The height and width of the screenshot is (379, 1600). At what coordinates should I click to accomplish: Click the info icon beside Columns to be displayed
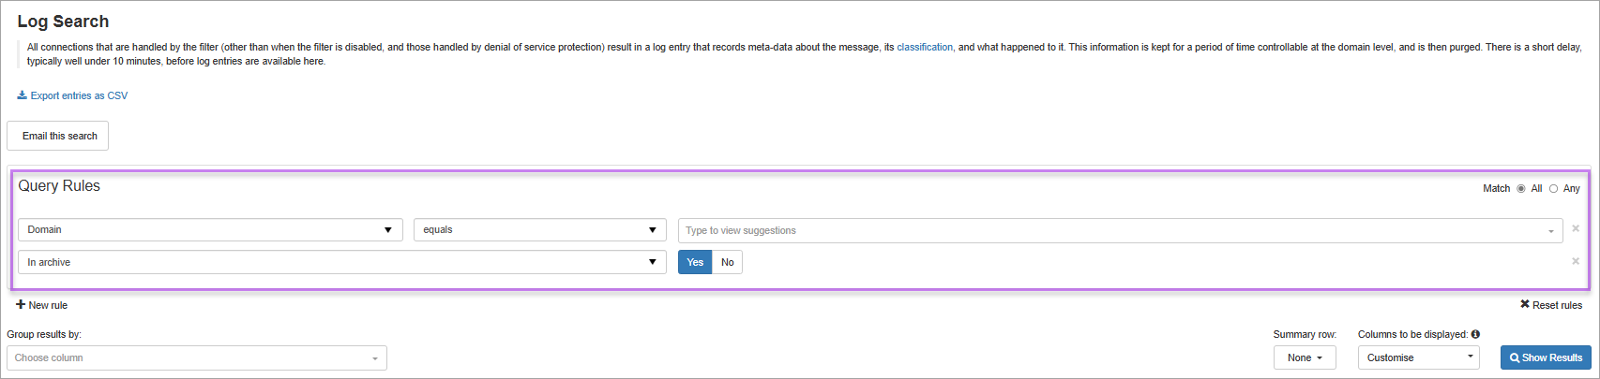(1475, 334)
